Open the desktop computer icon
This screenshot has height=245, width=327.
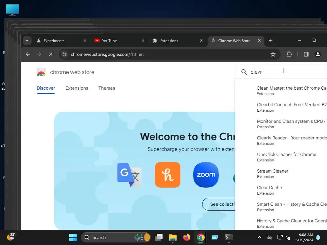click(x=12, y=10)
